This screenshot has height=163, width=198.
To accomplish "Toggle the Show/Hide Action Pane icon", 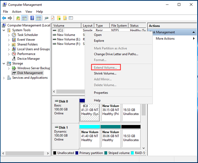I will pos(39,18).
